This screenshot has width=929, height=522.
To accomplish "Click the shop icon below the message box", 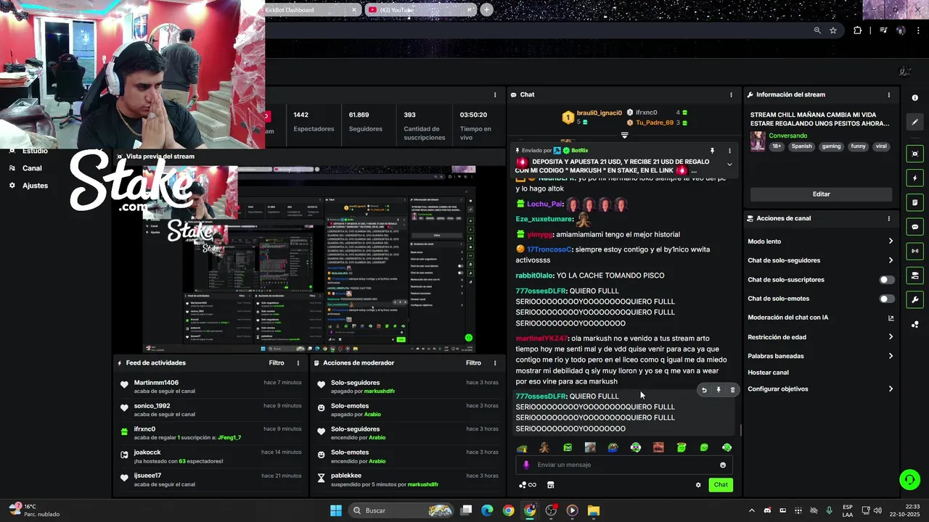I will (x=550, y=485).
